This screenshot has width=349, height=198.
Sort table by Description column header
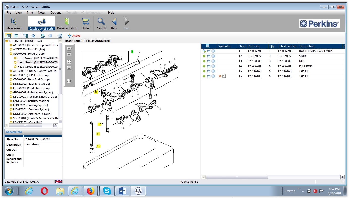(x=320, y=46)
